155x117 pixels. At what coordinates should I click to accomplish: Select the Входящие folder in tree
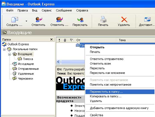[x=25, y=54]
